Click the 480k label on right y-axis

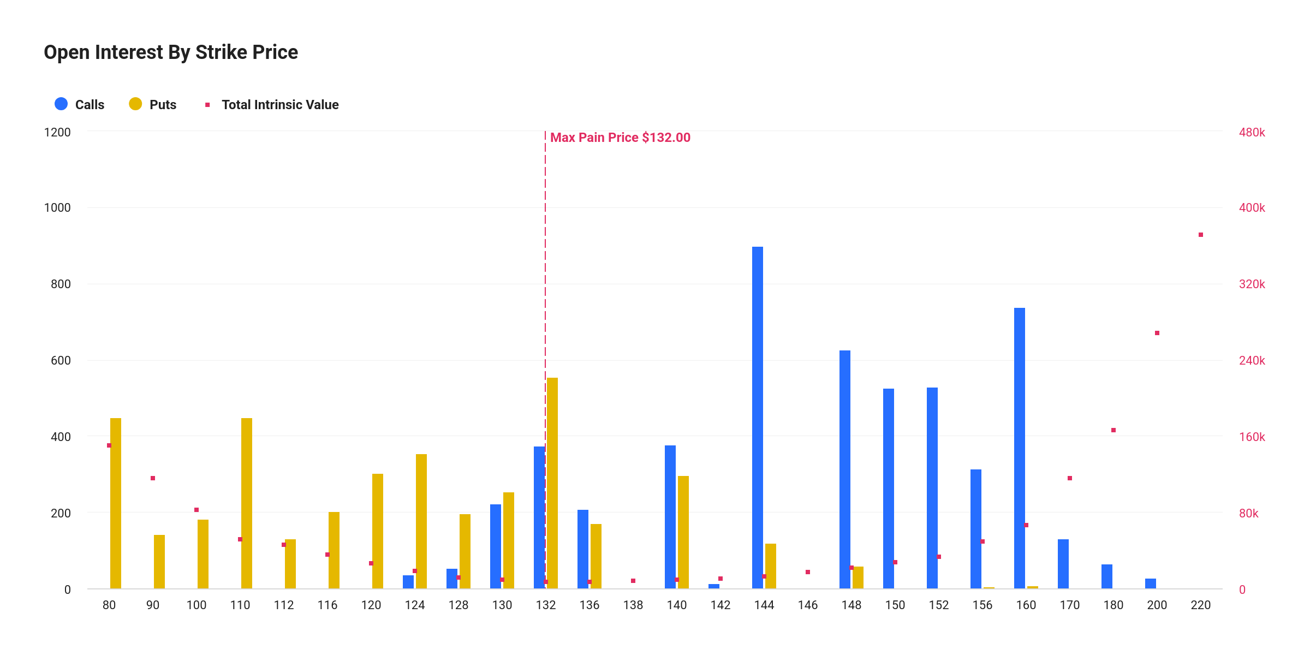click(x=1252, y=131)
